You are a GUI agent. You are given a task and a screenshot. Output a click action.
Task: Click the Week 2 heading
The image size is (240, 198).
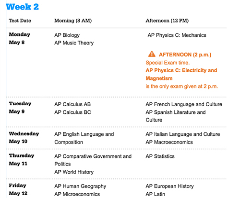23,7
